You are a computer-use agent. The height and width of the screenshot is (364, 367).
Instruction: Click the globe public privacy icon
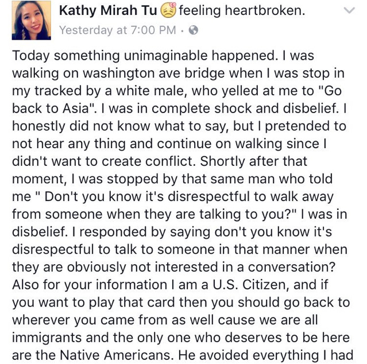[x=193, y=30]
